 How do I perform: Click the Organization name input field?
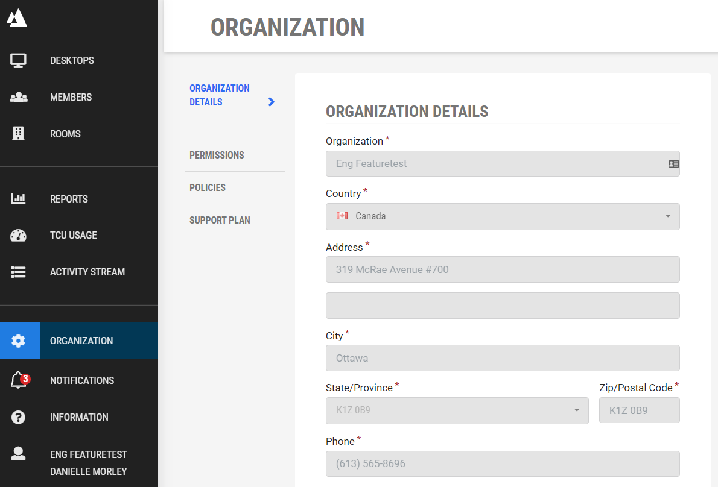(x=503, y=164)
